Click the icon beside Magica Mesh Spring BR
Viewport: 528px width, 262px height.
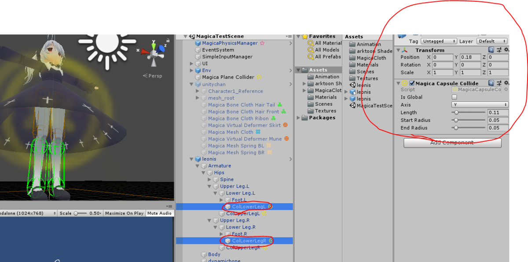(x=269, y=152)
